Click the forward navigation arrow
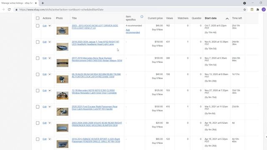The height and width of the screenshot is (150, 267). (x=3, y=10)
